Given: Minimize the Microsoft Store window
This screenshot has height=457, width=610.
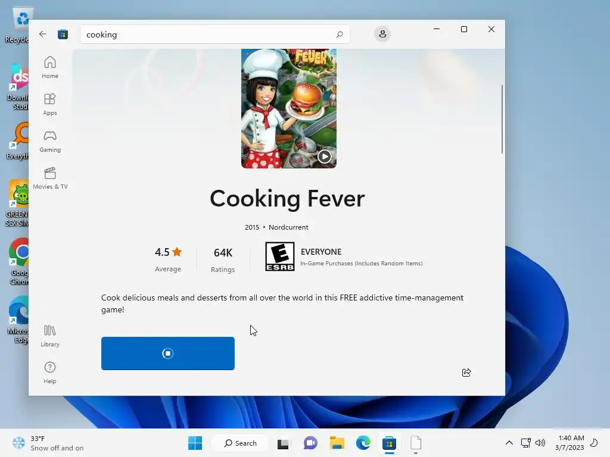Looking at the screenshot, I should point(437,29).
